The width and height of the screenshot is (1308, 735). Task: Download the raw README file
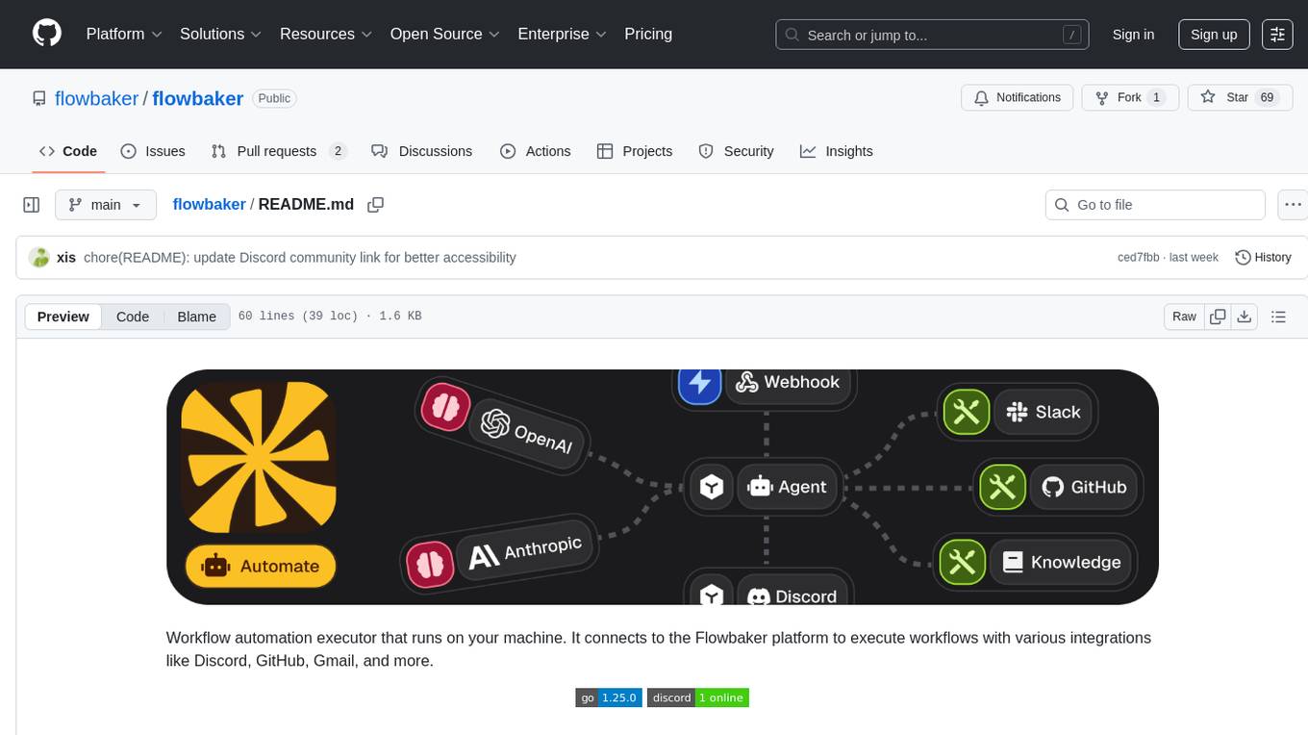tap(1244, 317)
